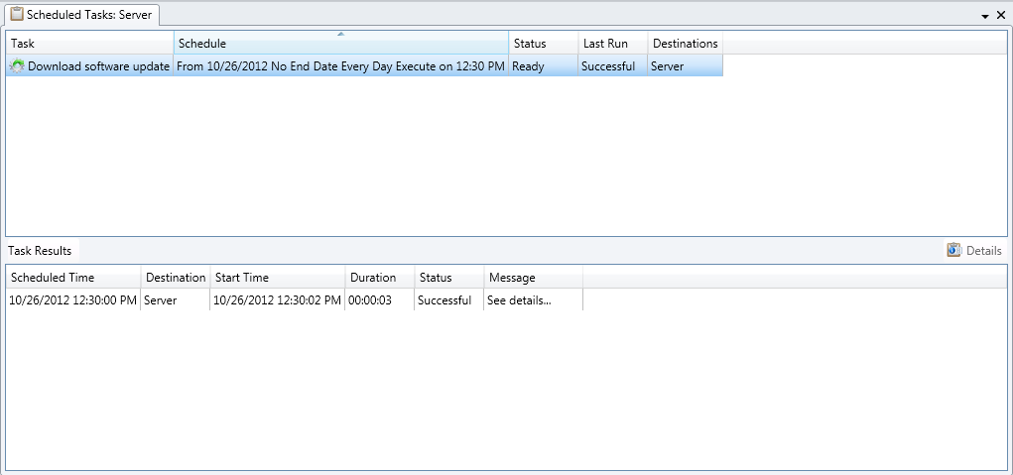Sort by the Destinations column header
The height and width of the screenshot is (475, 1013).
[x=685, y=44]
